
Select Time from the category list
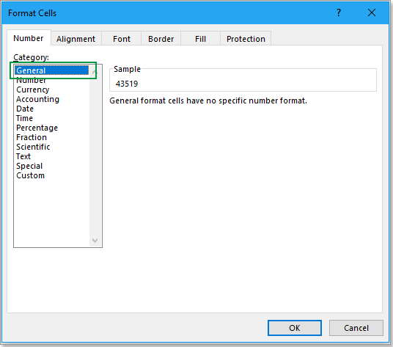point(25,118)
